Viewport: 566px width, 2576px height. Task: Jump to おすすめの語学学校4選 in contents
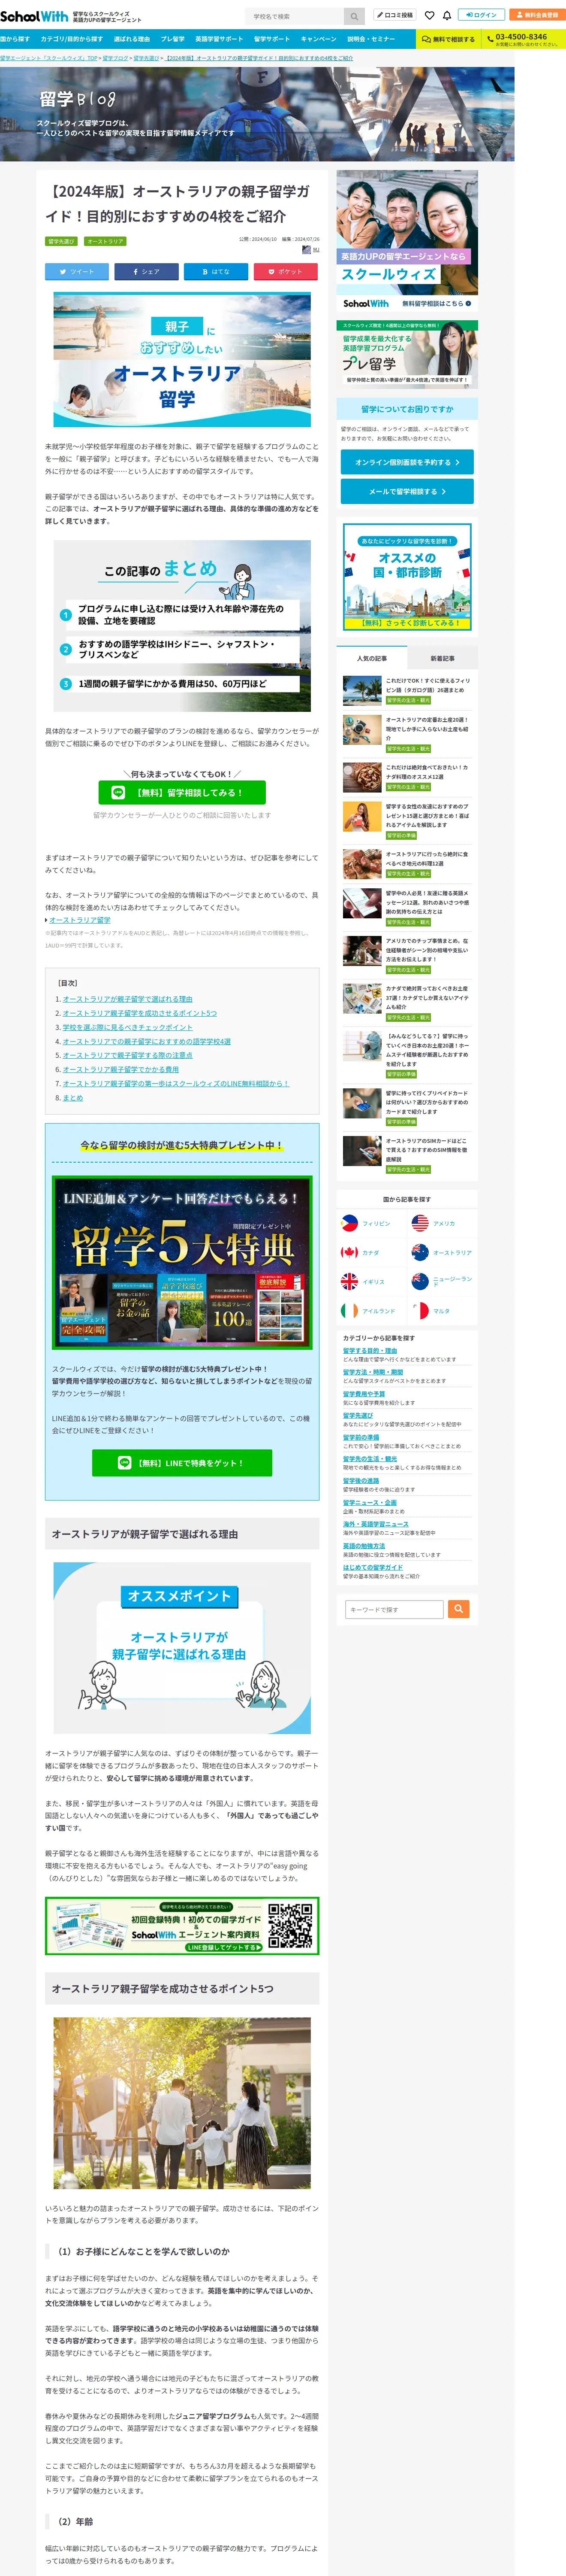pos(147,1041)
